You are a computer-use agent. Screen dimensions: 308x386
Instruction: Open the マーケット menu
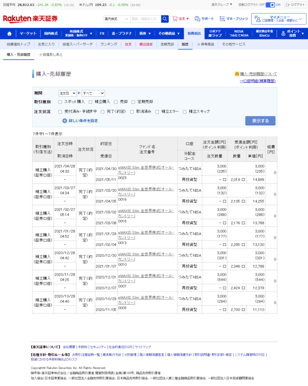(x=28, y=33)
